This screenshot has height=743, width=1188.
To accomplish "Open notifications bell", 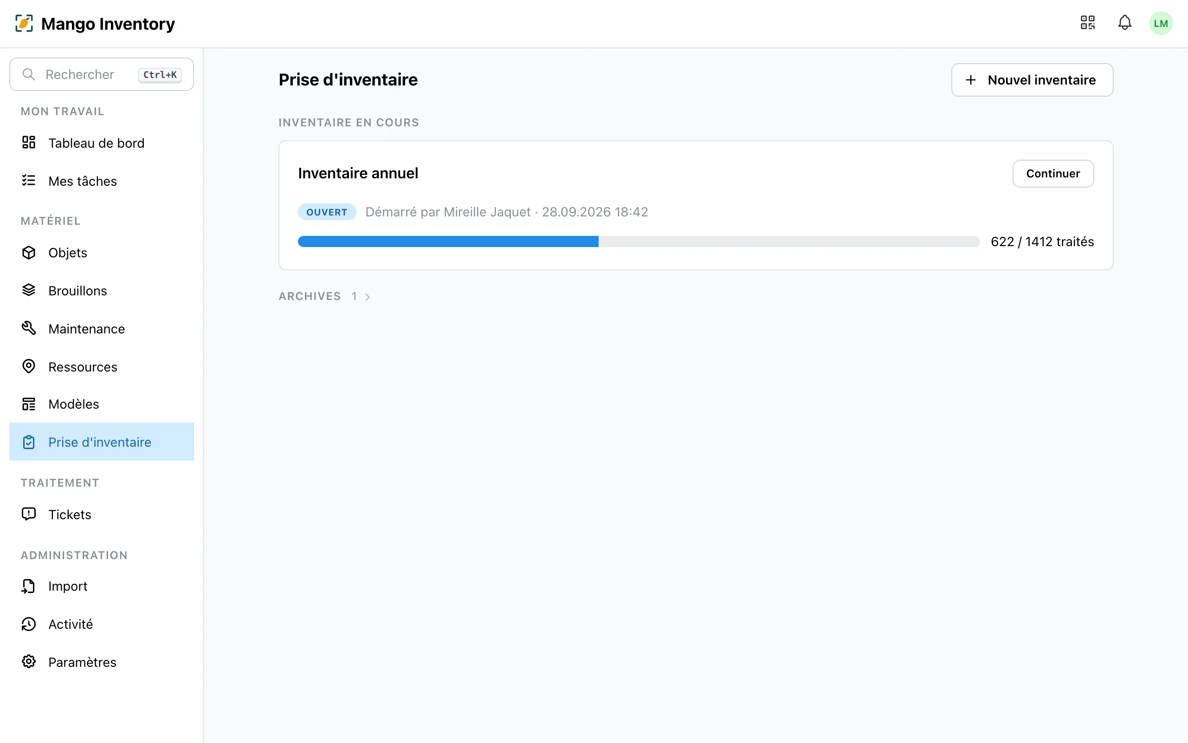I will (1125, 23).
